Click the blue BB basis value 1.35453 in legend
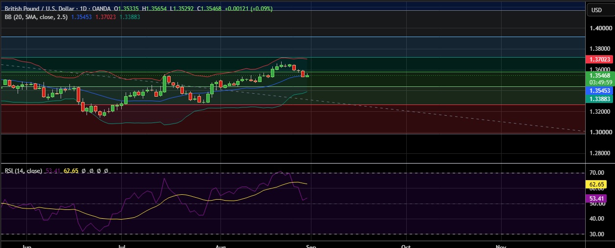The width and height of the screenshot is (615, 248). click(x=81, y=17)
